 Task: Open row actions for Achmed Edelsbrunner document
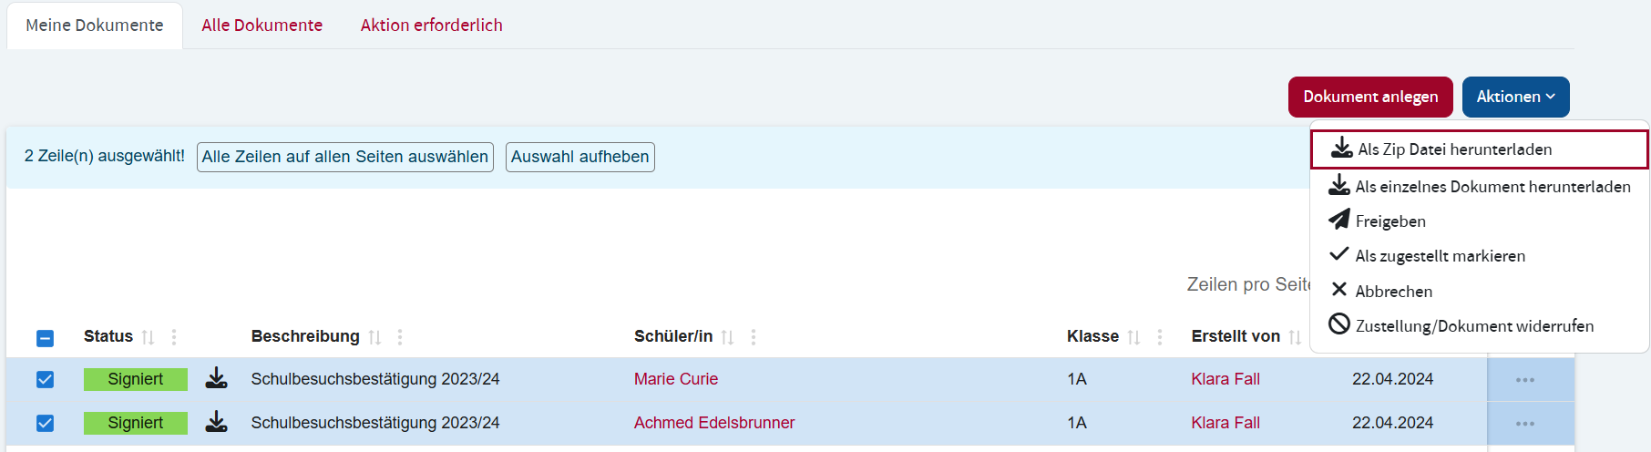click(1524, 423)
